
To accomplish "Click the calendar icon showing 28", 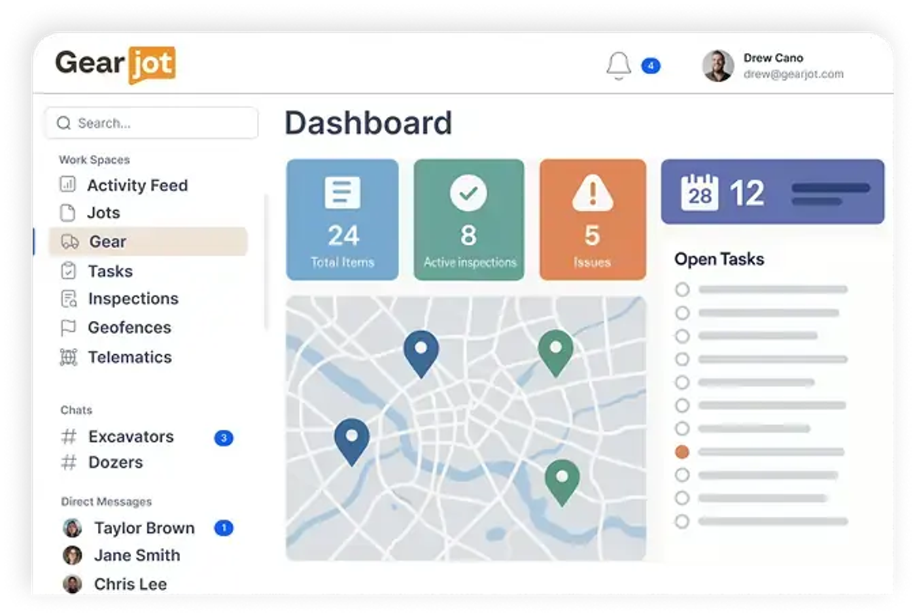I will tap(700, 193).
